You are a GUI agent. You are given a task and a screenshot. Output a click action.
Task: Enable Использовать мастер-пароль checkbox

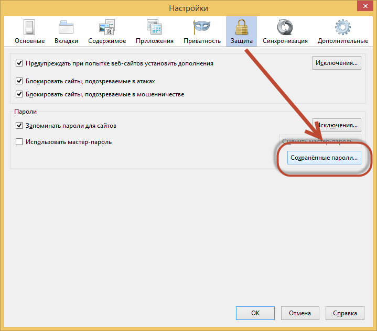[19, 141]
